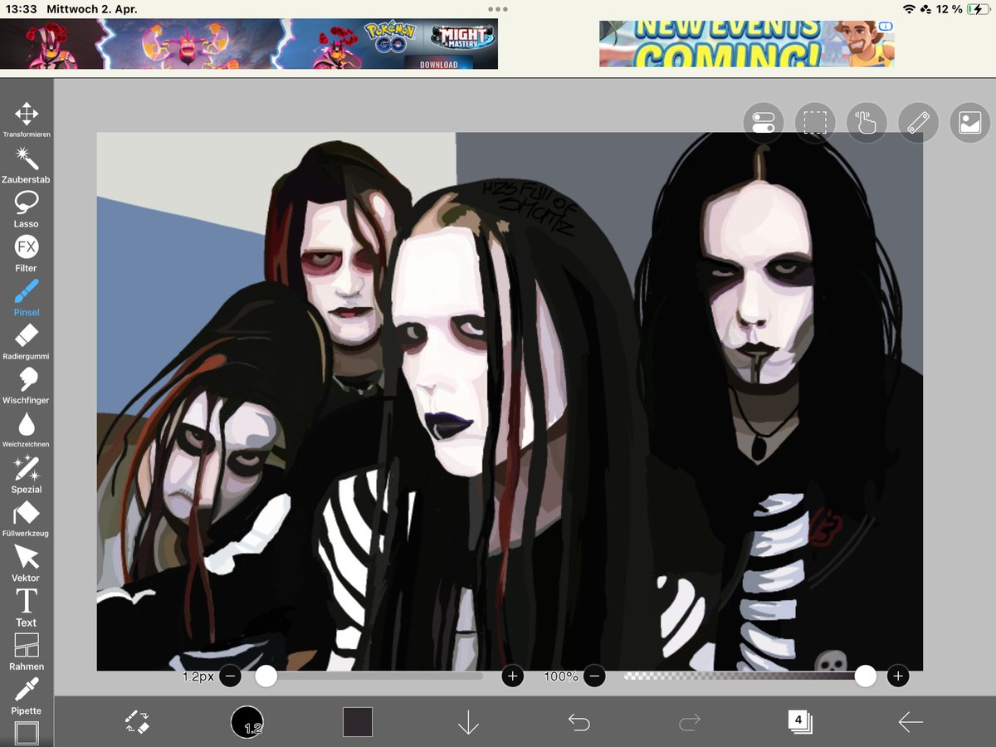This screenshot has width=996, height=747.
Task: Tap the hand stabilizer icon
Action: pyautogui.click(x=867, y=124)
